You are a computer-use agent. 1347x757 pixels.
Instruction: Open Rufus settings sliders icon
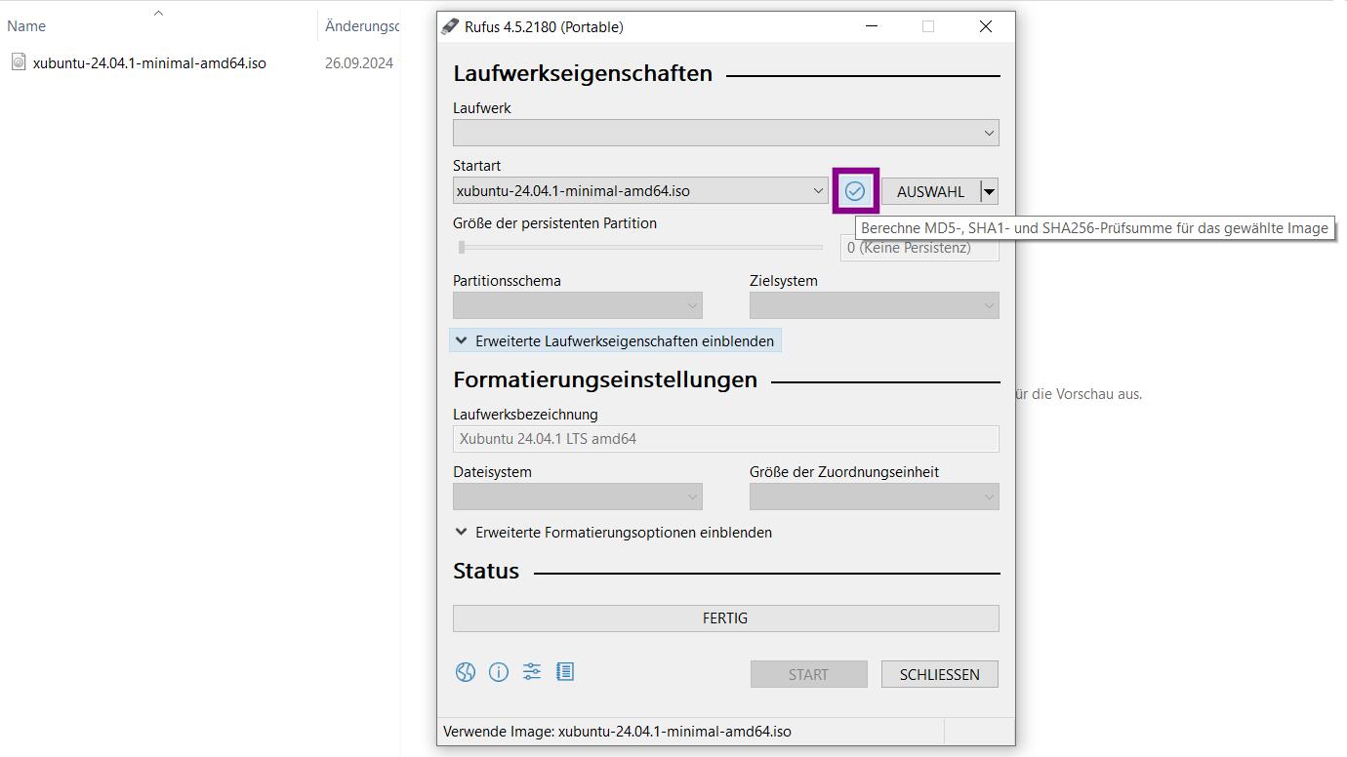pyautogui.click(x=532, y=671)
